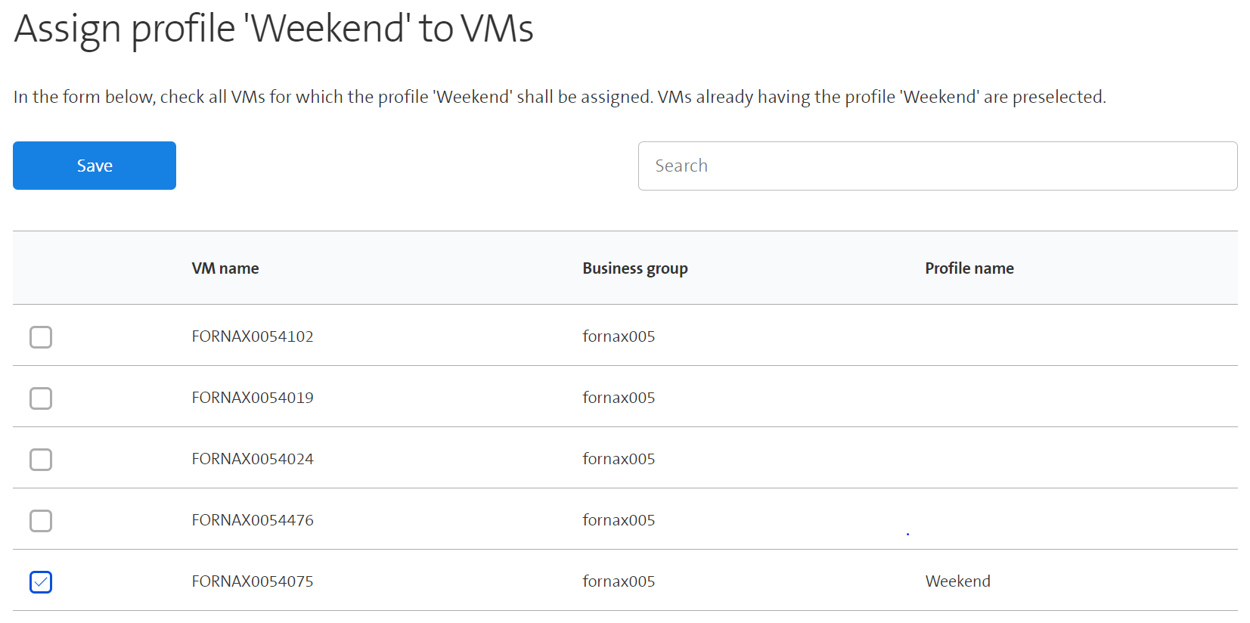Image resolution: width=1250 pixels, height=623 pixels.
Task: Click the Weekend profile name cell
Action: pos(958,581)
